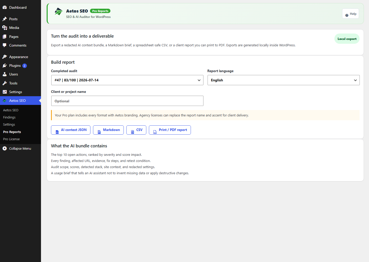This screenshot has height=262, width=369.
Task: Click 'A usage brief that tells' line
Action: [x=120, y=173]
